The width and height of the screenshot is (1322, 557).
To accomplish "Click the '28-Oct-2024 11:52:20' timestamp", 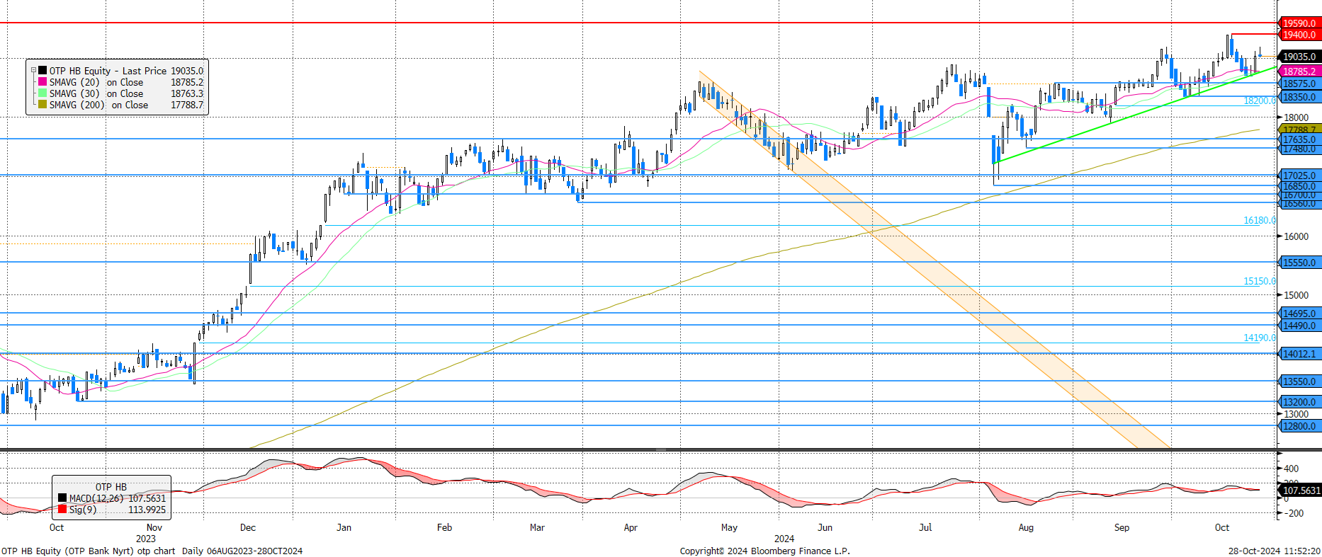I will pos(1275,551).
